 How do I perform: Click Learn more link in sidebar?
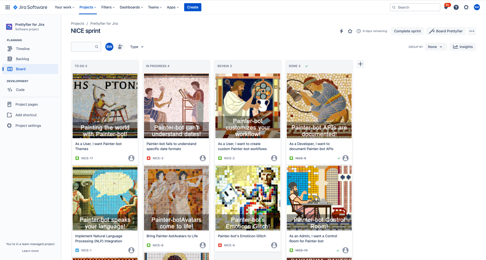tap(30, 251)
